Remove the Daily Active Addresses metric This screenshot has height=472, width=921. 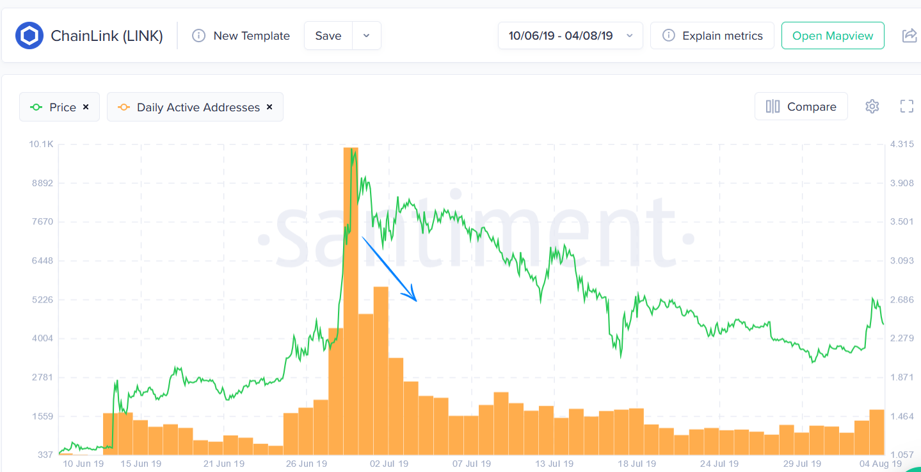tap(269, 107)
